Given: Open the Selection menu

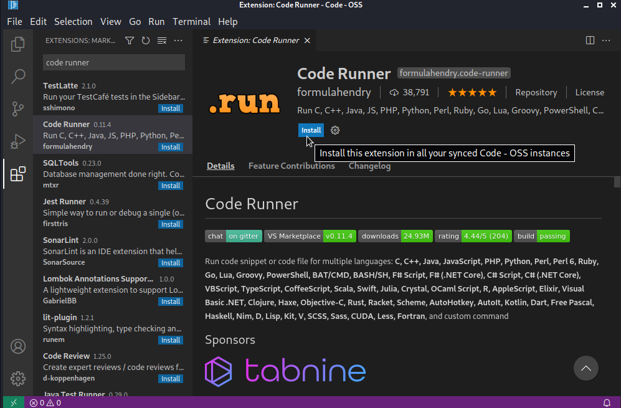Looking at the screenshot, I should tap(73, 22).
